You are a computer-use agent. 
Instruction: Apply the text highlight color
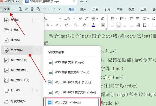point(85,25)
